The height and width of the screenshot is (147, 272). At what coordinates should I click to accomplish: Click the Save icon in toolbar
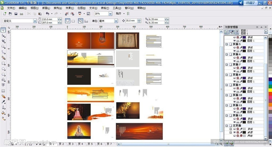[x=16, y=14]
